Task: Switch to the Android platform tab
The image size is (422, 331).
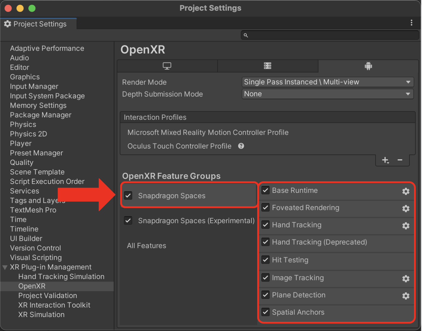Action: click(x=368, y=66)
